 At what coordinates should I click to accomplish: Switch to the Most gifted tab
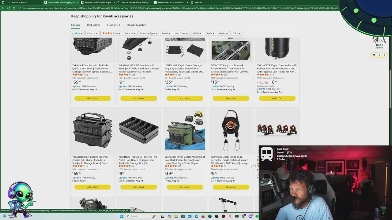(x=114, y=25)
